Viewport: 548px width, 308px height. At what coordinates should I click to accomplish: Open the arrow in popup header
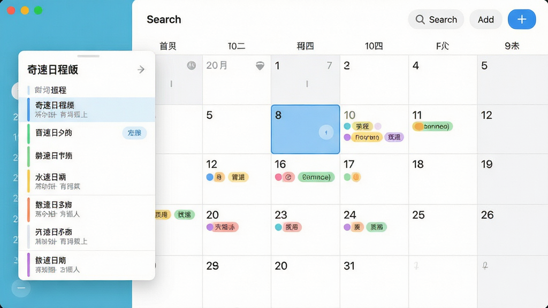pyautogui.click(x=141, y=70)
